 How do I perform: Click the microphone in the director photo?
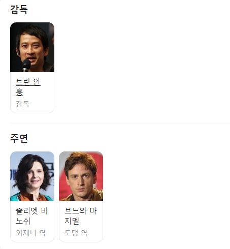[x=26, y=66]
